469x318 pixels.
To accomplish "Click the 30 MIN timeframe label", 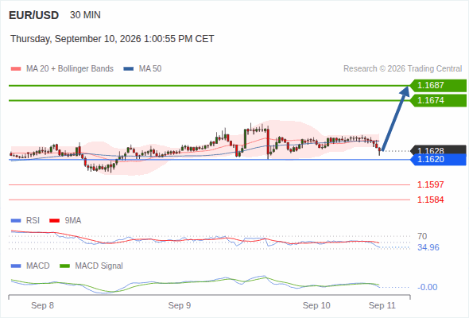I will point(85,15).
